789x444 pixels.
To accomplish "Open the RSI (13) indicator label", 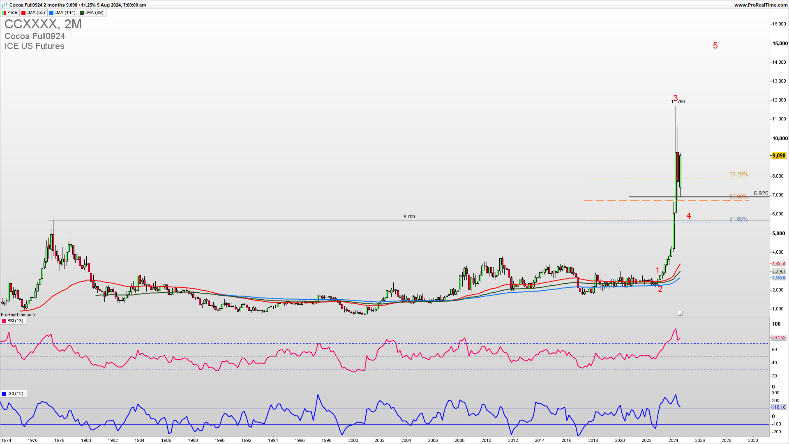I will click(15, 321).
